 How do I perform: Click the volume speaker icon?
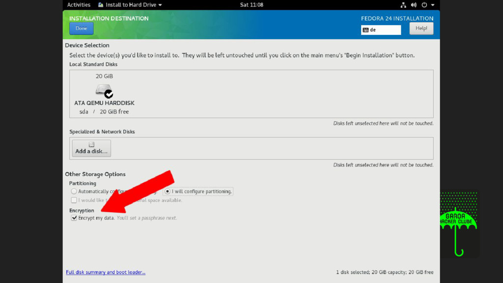[414, 5]
